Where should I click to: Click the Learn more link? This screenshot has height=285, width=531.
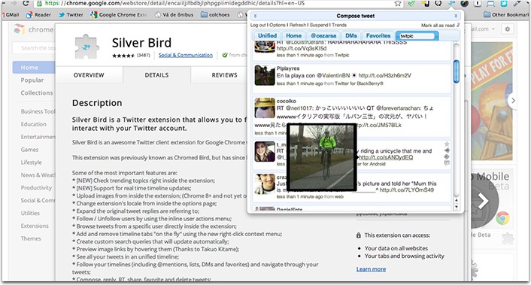(x=371, y=269)
